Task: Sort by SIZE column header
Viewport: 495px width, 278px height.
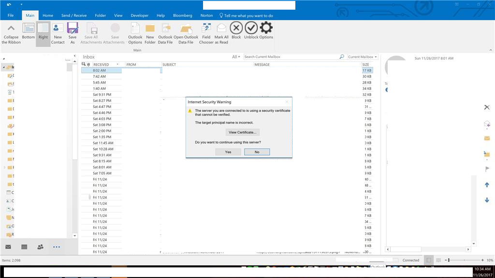Action: [x=367, y=64]
